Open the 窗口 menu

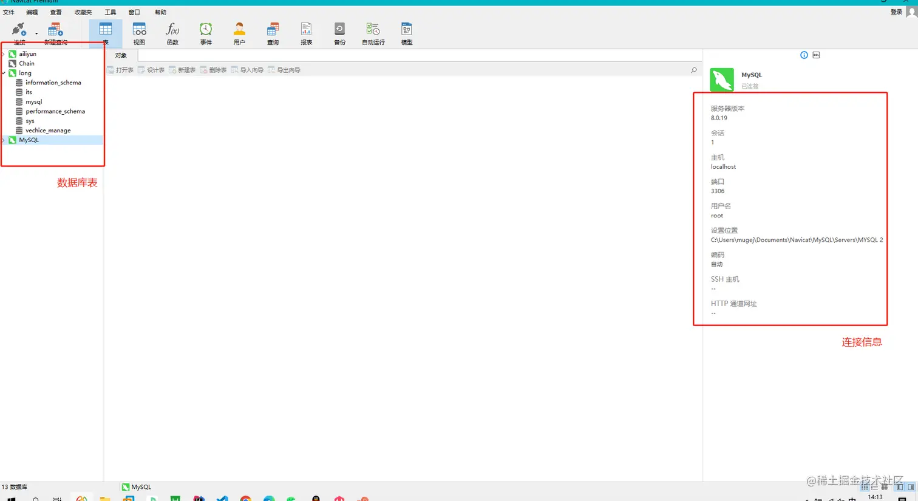coord(134,12)
